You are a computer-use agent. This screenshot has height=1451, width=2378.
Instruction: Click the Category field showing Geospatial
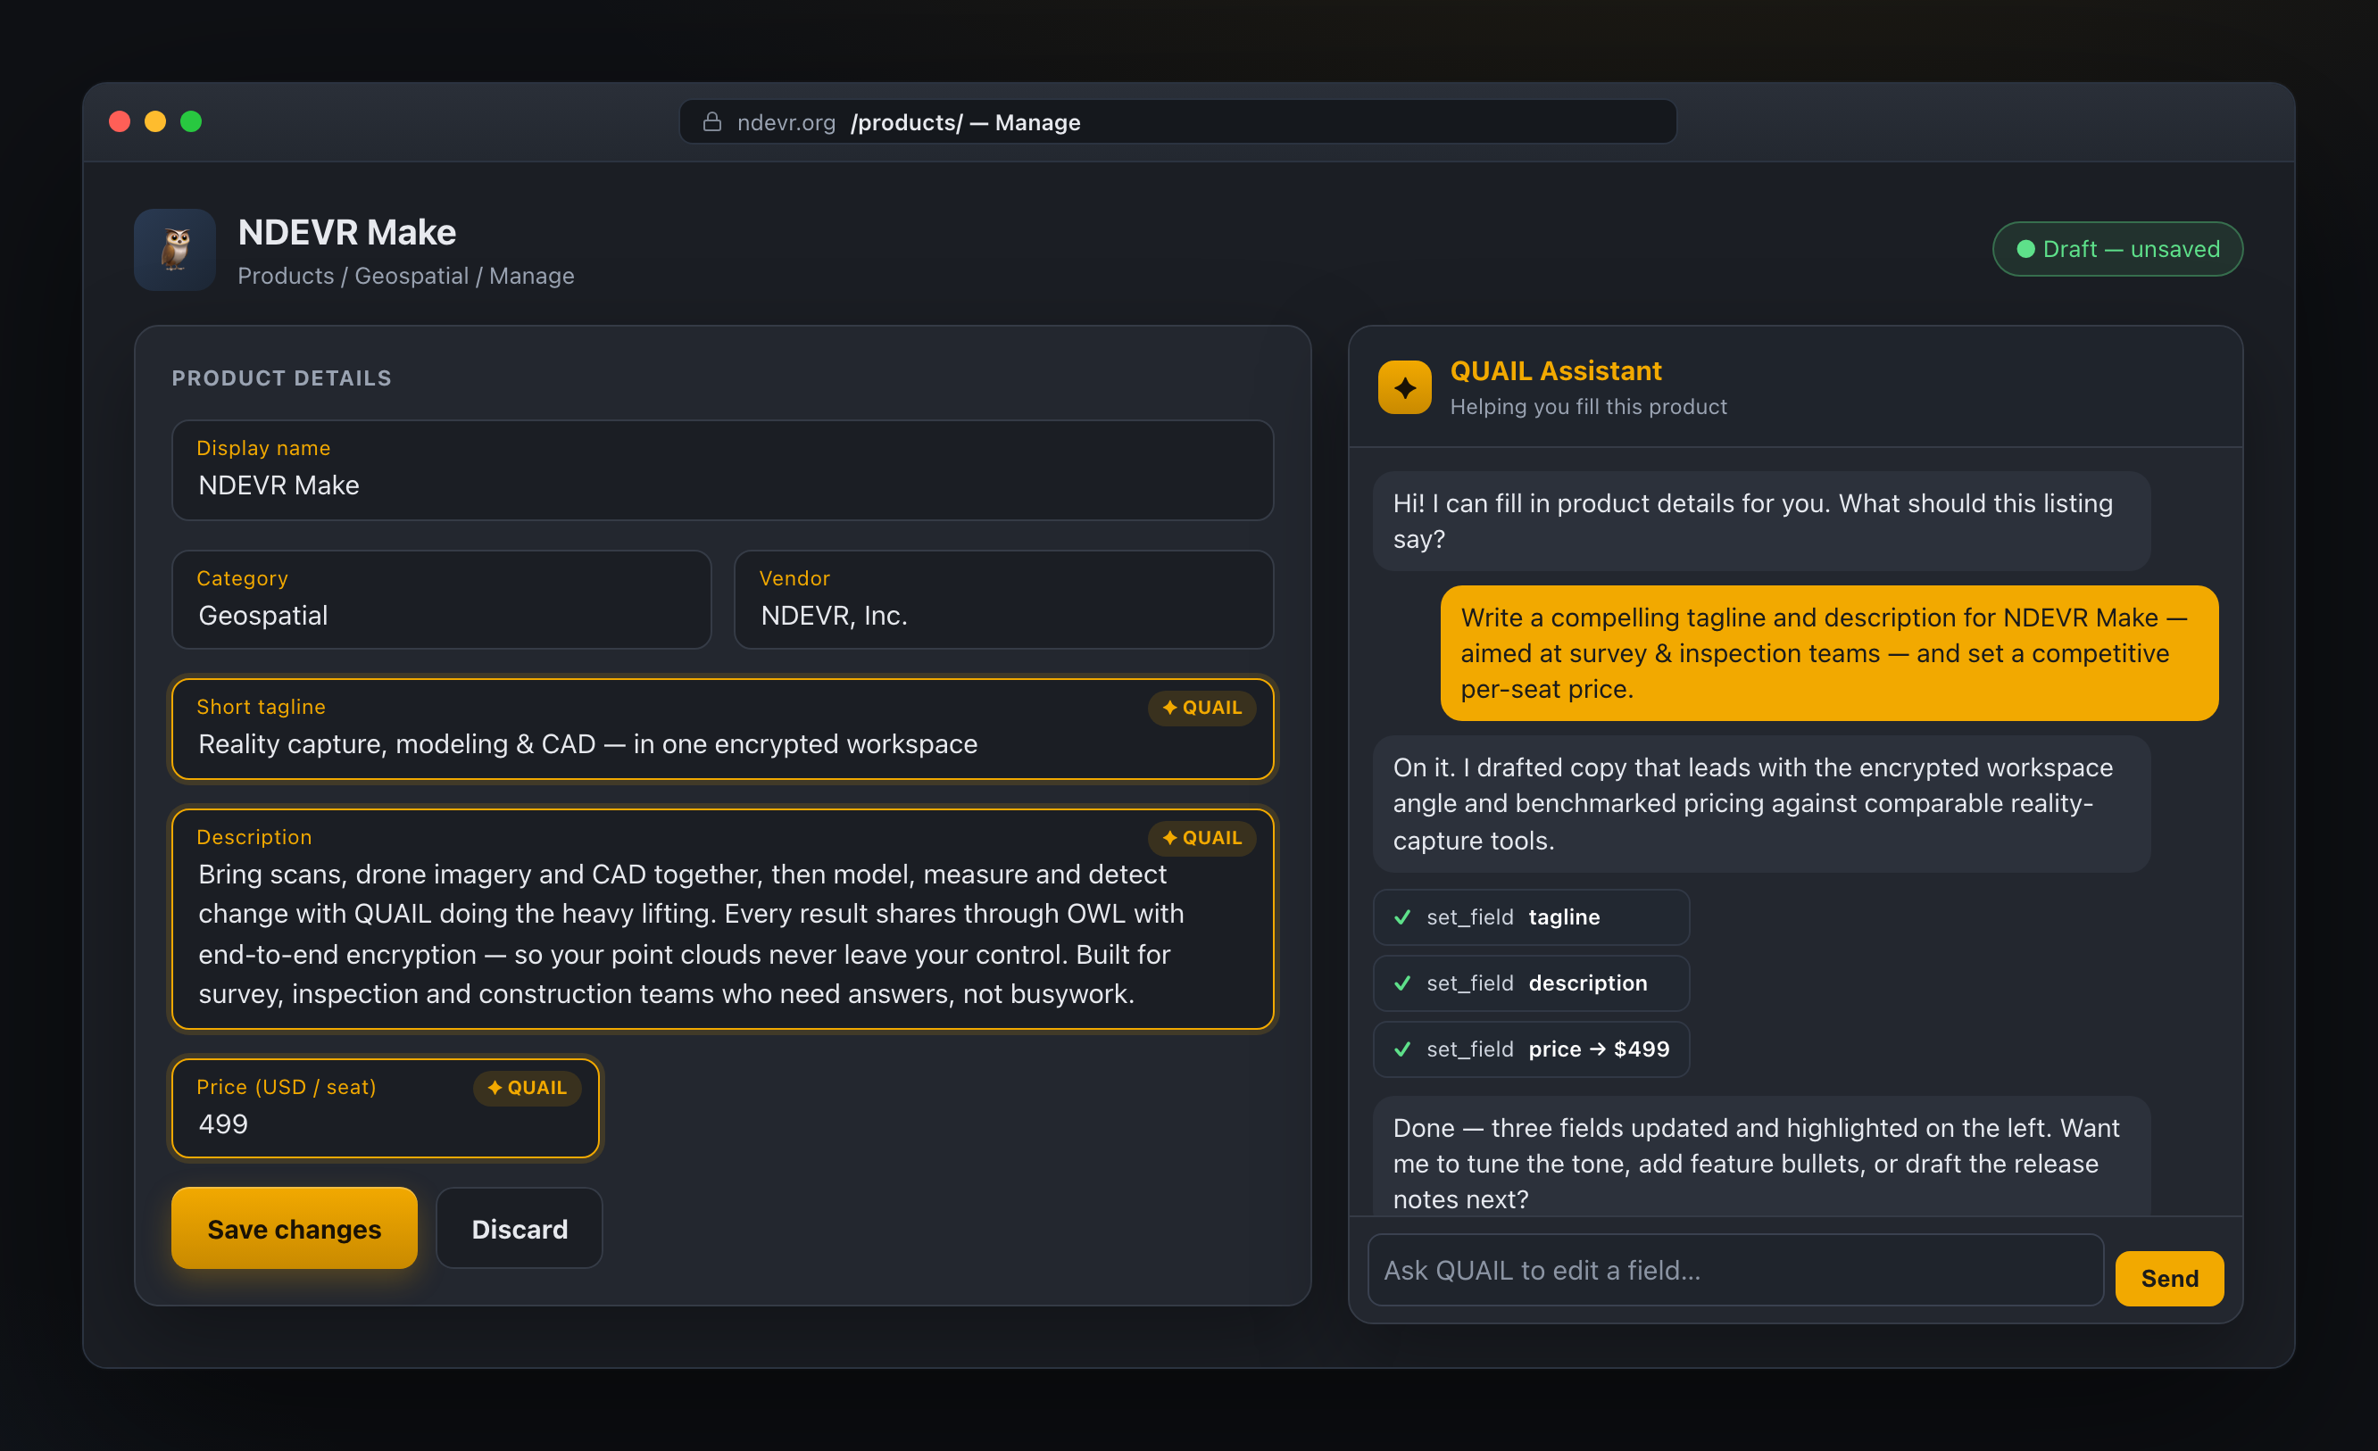tap(441, 599)
